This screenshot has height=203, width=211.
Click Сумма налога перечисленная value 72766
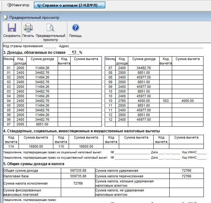(187, 176)
